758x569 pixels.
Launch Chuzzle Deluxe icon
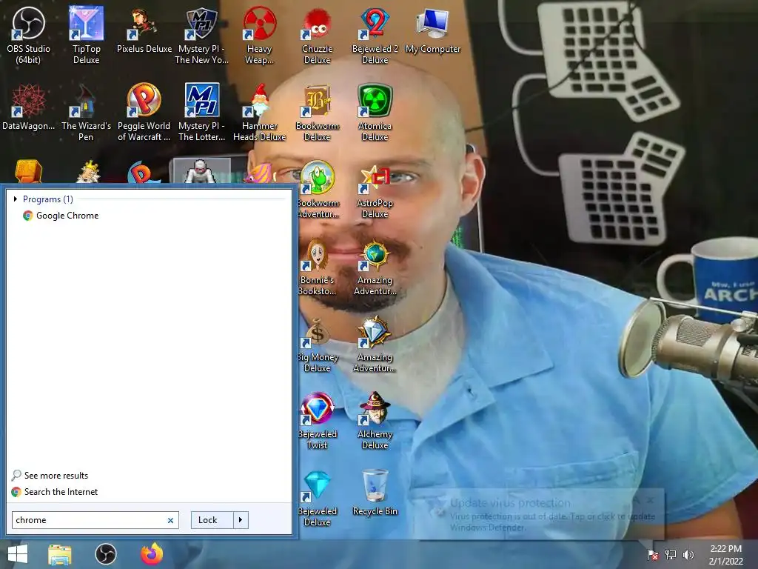[x=317, y=36]
